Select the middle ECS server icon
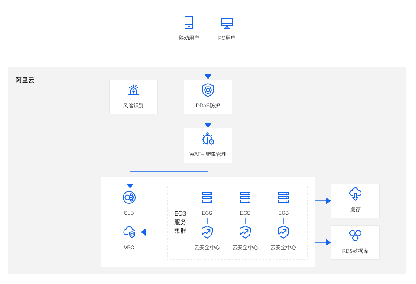This screenshot has height=284, width=416. [x=245, y=197]
